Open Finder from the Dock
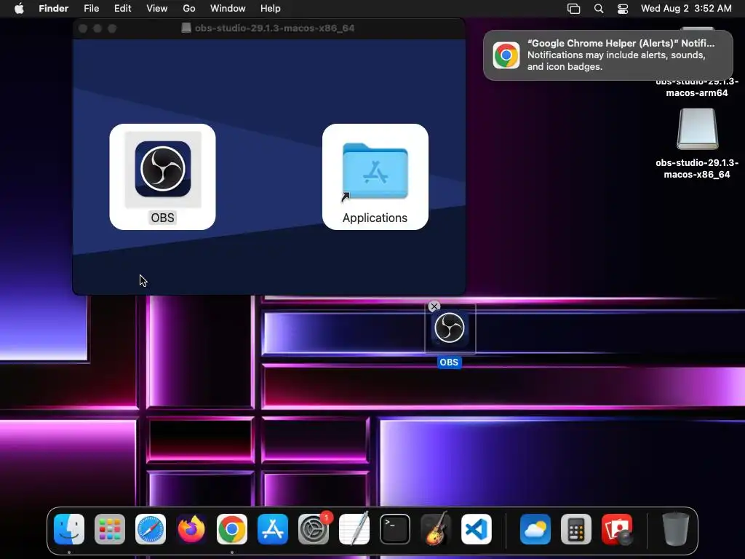 tap(69, 529)
